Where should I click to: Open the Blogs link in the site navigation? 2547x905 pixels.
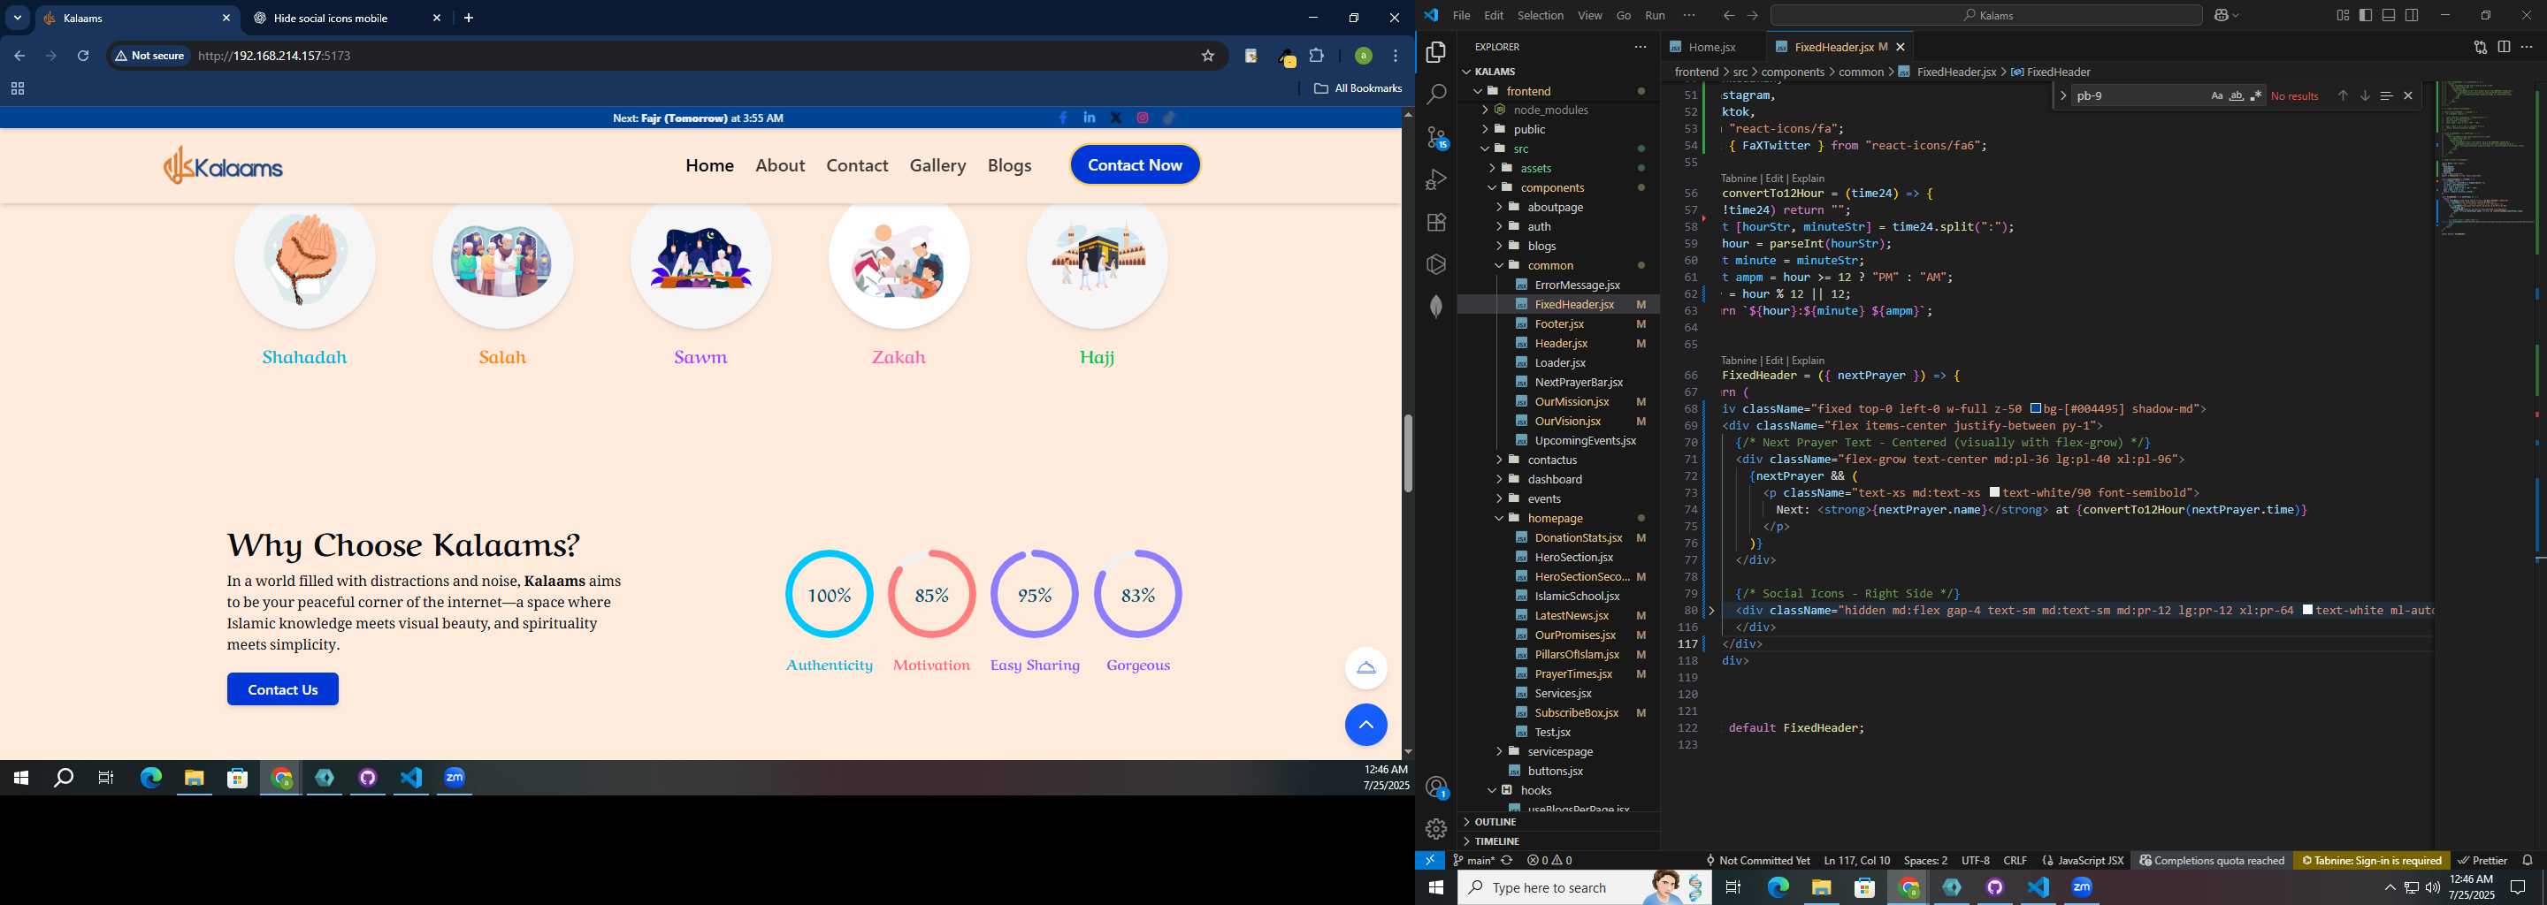pyautogui.click(x=1008, y=166)
